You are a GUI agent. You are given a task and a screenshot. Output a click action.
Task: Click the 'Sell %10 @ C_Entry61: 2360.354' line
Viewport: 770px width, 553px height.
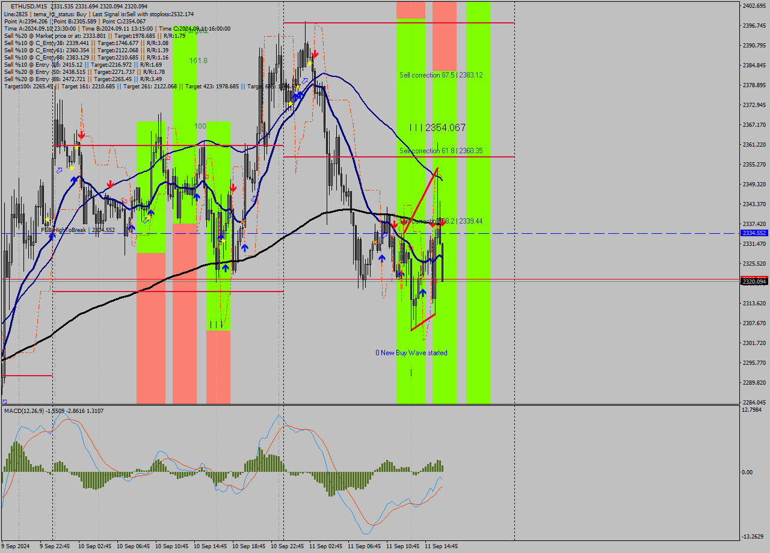(86, 50)
